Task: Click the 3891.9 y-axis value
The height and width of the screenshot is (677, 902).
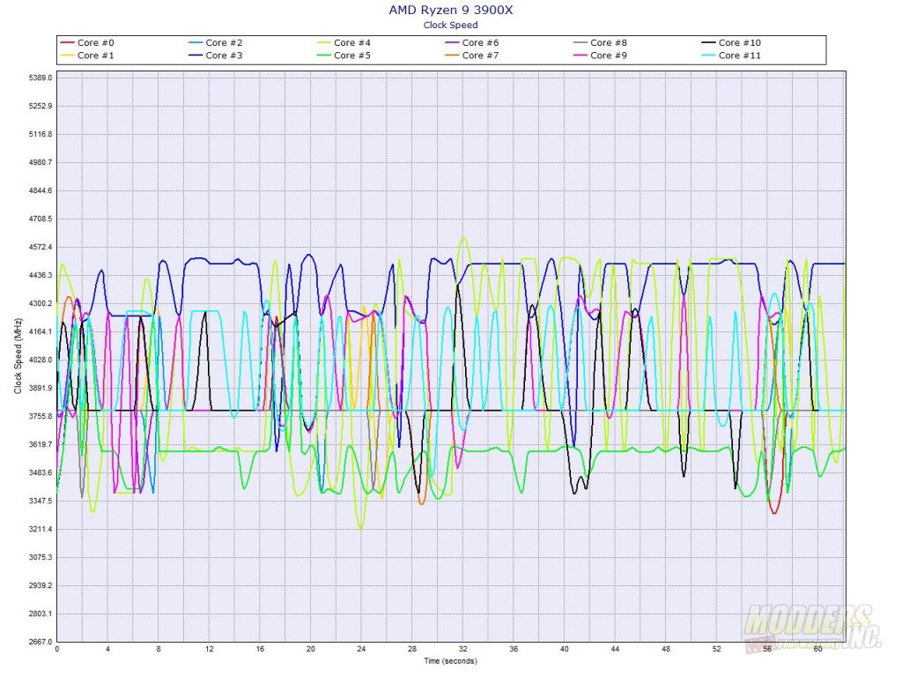Action: pyautogui.click(x=41, y=388)
